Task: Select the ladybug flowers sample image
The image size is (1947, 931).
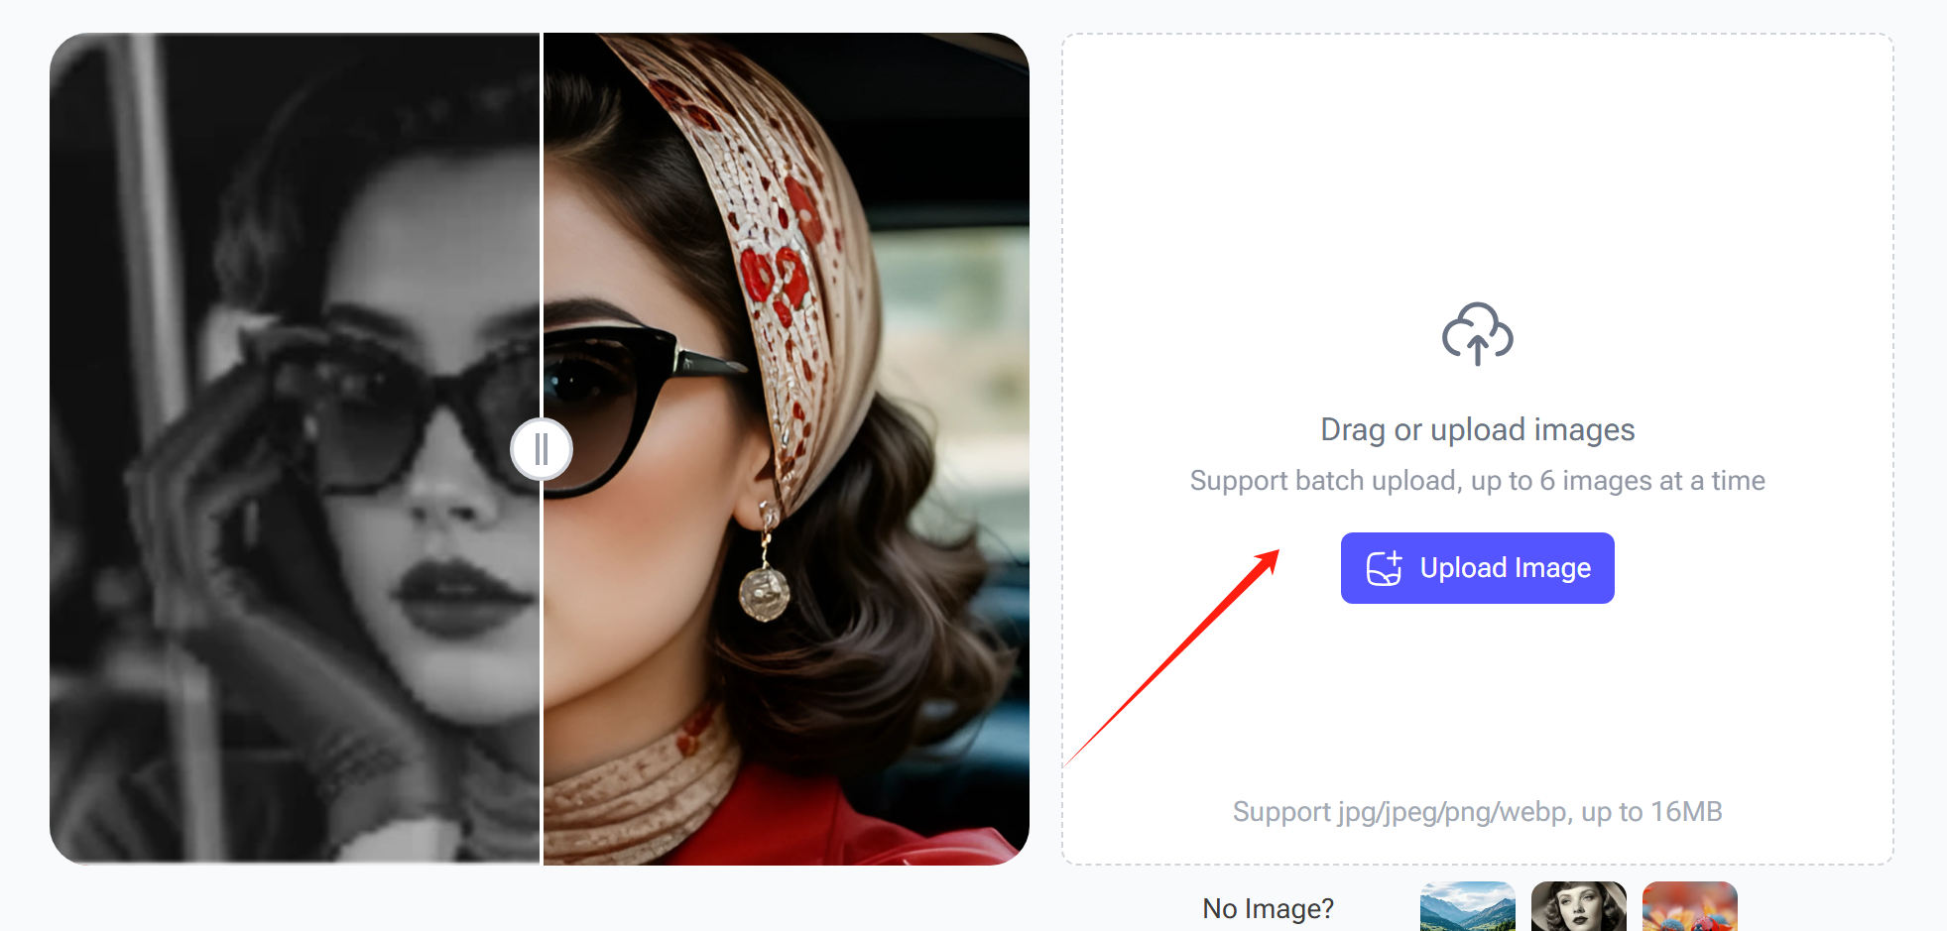Action: coord(1689,908)
